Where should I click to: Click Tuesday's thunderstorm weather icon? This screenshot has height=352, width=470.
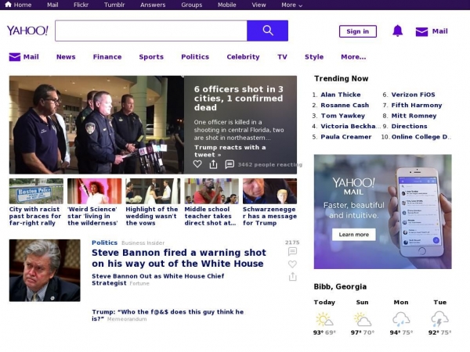[x=439, y=319]
